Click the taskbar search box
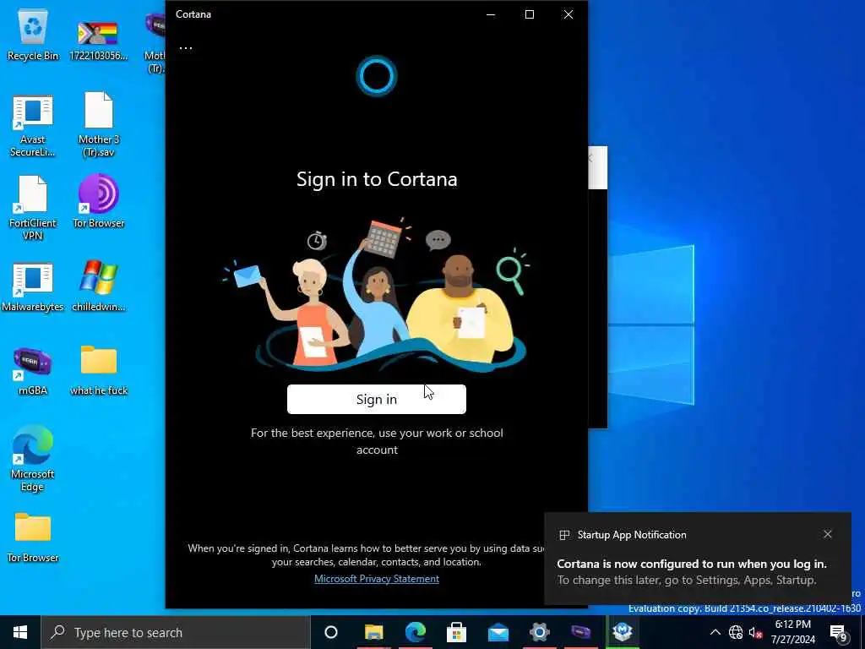This screenshot has width=865, height=649. pos(176,632)
